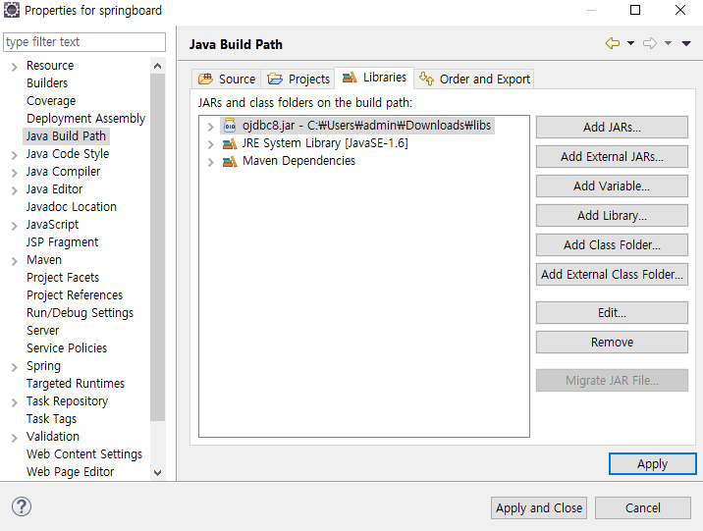Open Task Tags page

click(52, 418)
